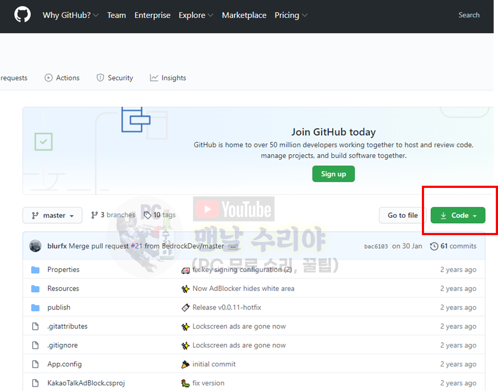Expand the Pricing dropdown menu

point(291,15)
